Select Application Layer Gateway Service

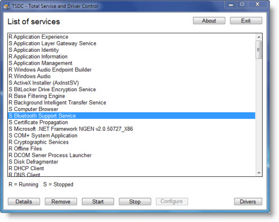(x=132, y=43)
